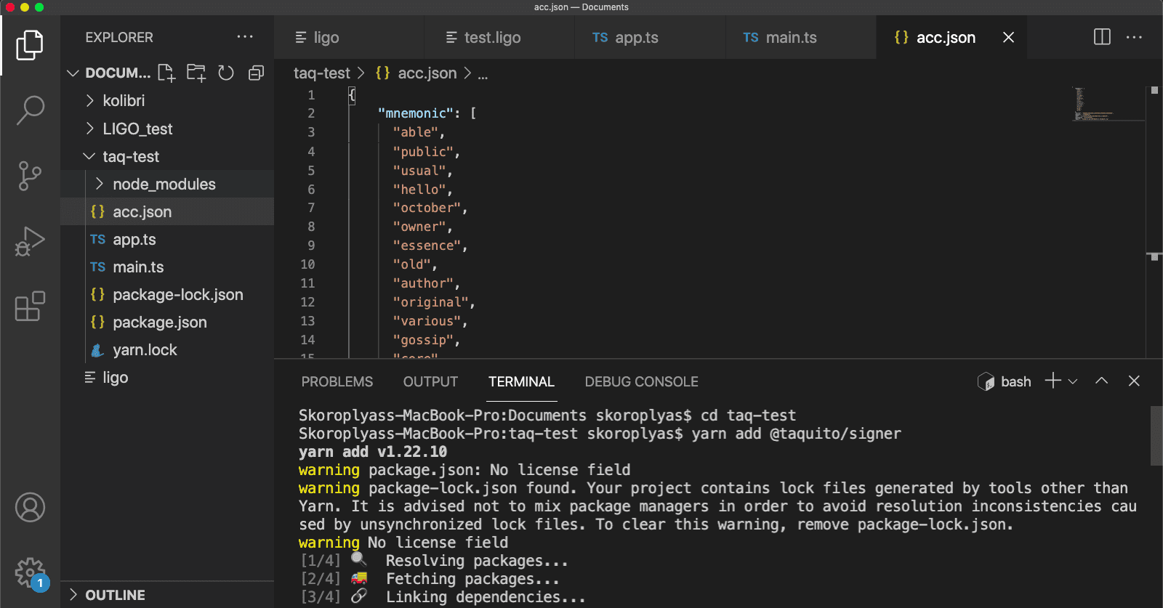Expand the node_modules folder
Viewport: 1163px width, 608px height.
pyautogui.click(x=164, y=185)
